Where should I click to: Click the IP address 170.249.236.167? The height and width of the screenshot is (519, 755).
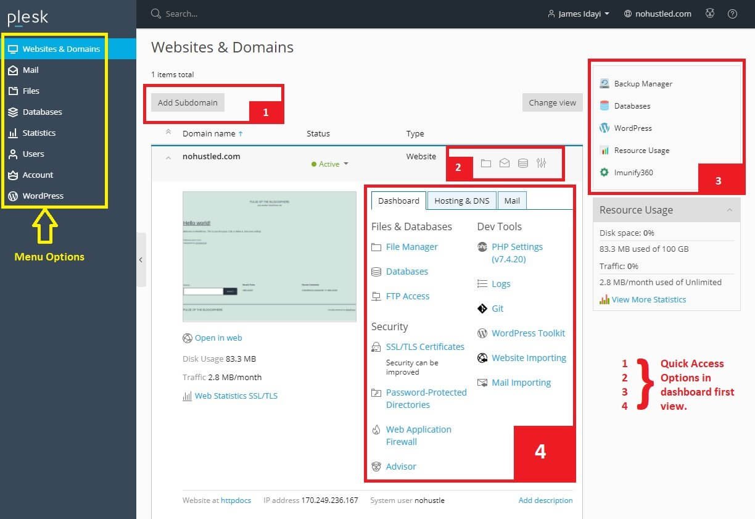330,500
